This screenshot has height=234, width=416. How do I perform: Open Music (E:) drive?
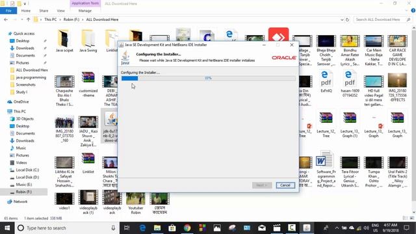pyautogui.click(x=24, y=185)
